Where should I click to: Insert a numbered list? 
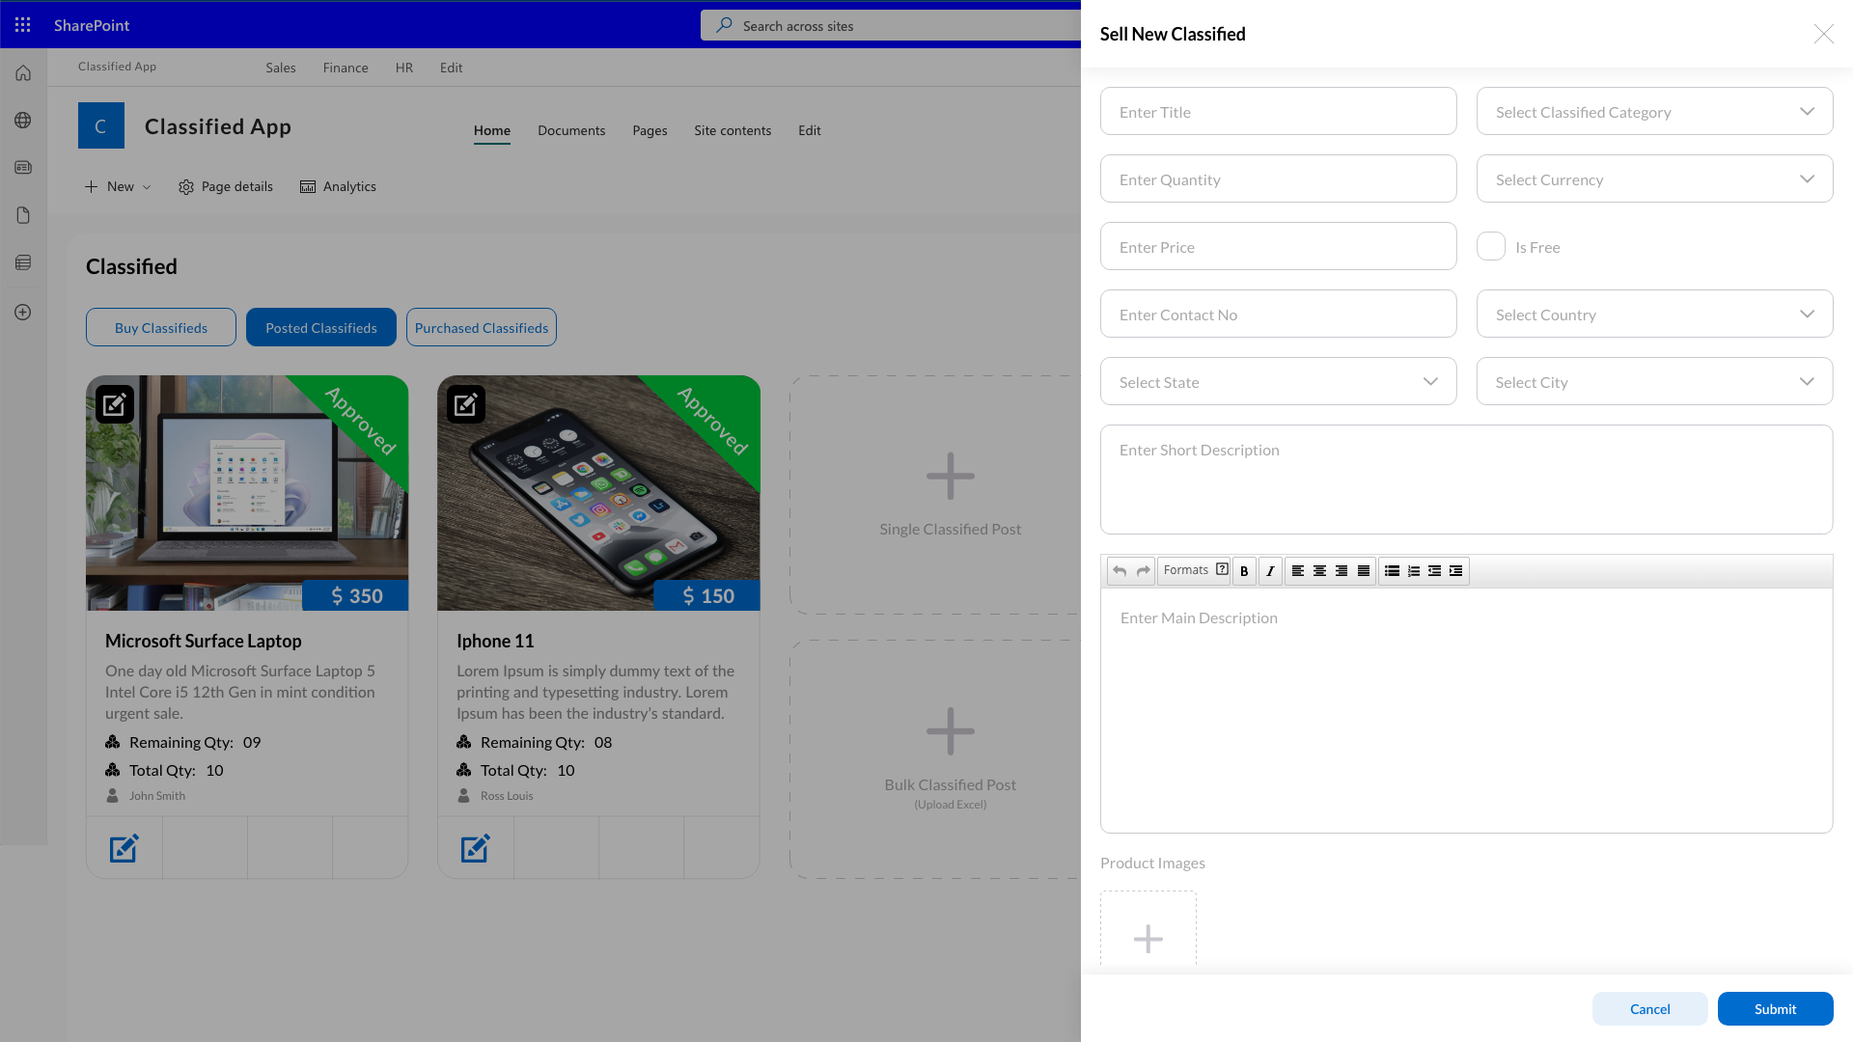[x=1414, y=571]
